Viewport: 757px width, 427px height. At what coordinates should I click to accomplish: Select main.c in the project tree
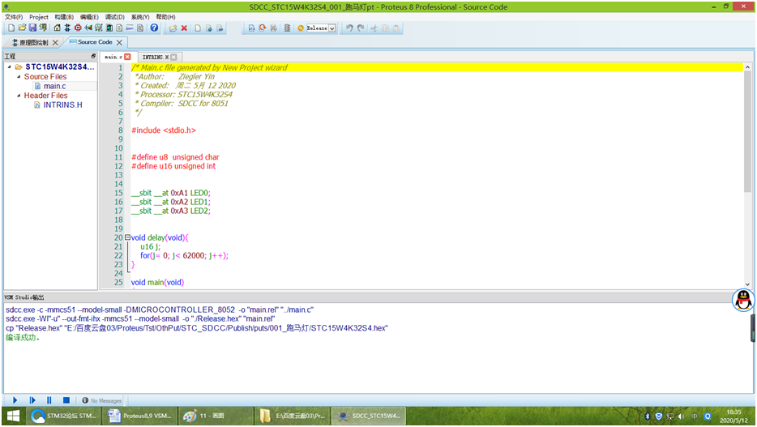54,86
